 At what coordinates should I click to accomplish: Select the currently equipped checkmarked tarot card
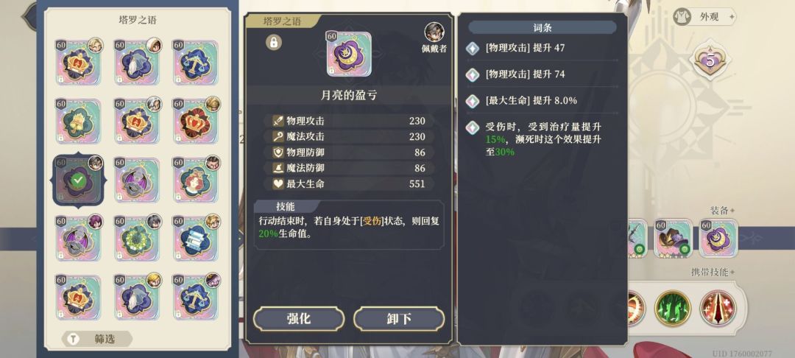(x=79, y=180)
